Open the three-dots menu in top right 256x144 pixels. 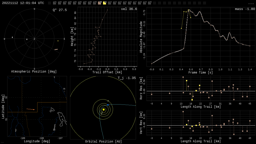[251, 3]
